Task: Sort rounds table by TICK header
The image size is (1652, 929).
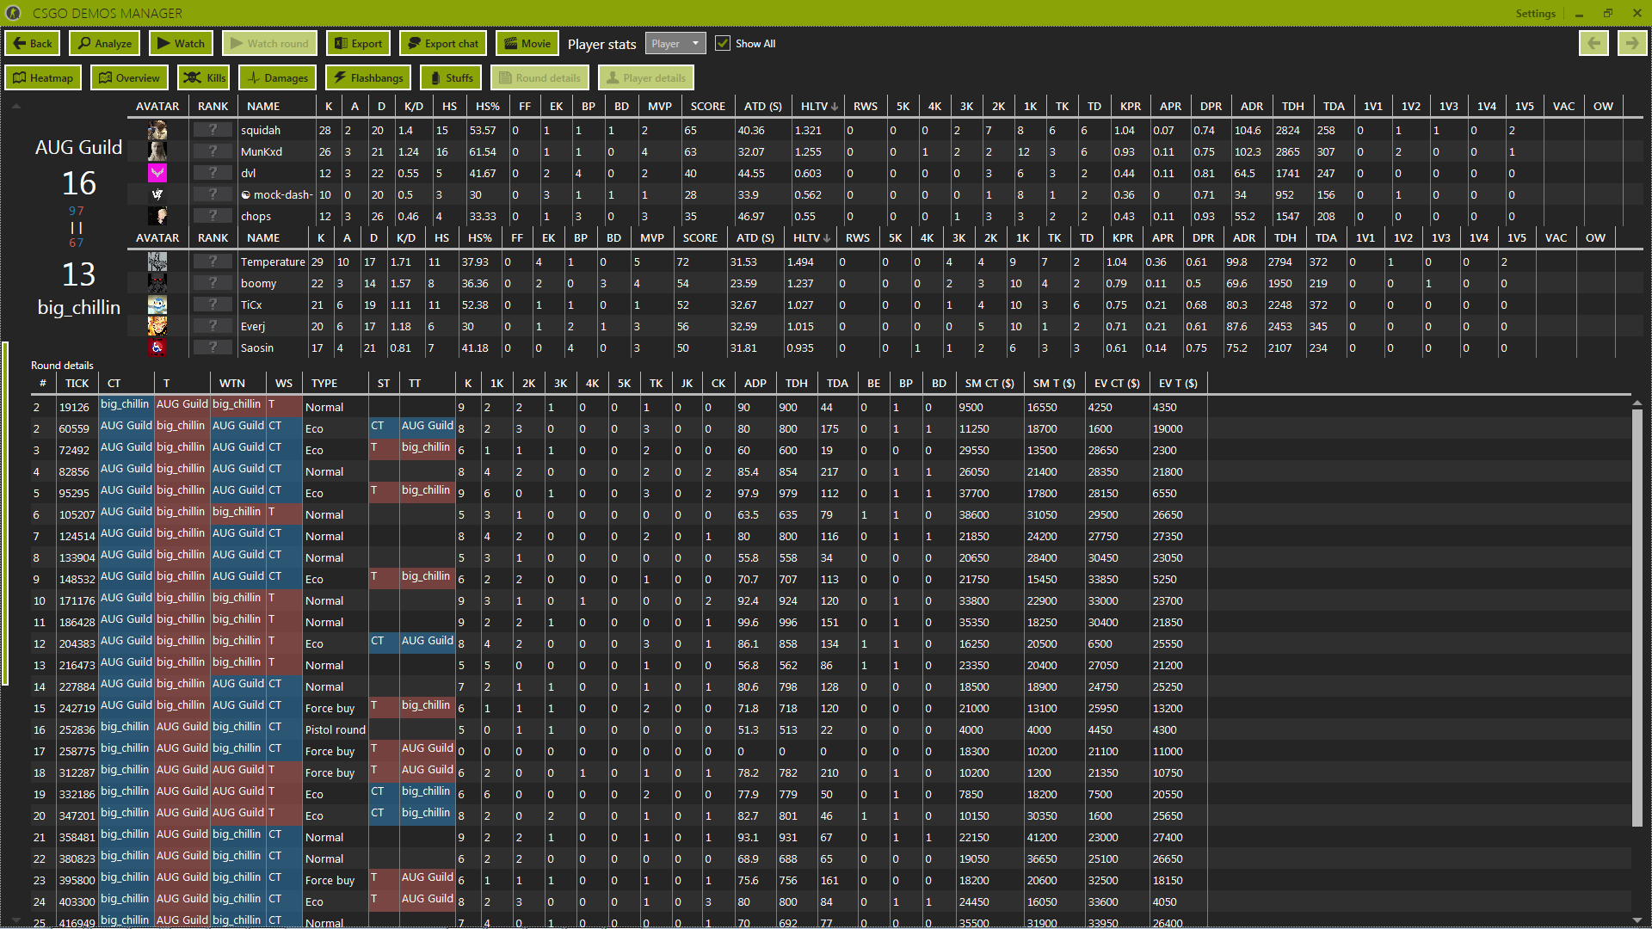Action: [77, 383]
